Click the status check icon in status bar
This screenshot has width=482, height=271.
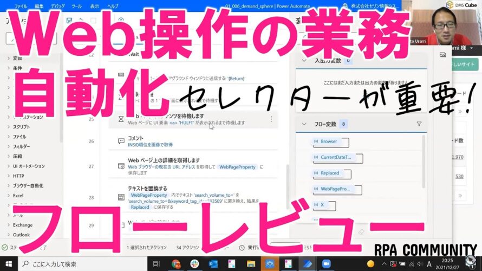click(x=5, y=247)
